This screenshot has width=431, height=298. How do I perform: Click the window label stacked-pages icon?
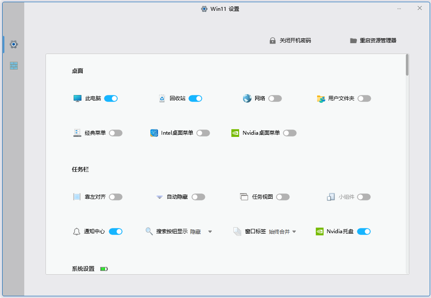click(x=237, y=231)
